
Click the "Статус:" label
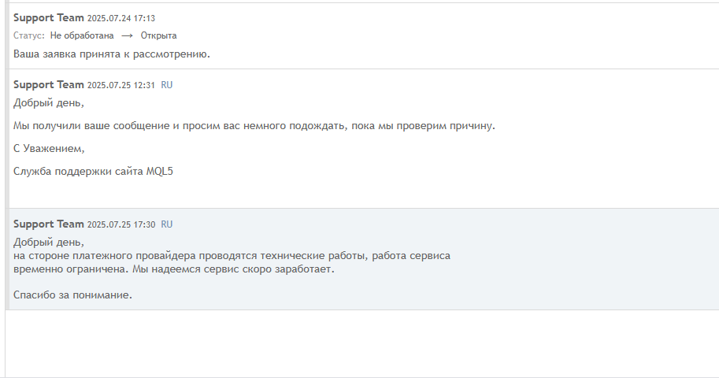pos(29,35)
